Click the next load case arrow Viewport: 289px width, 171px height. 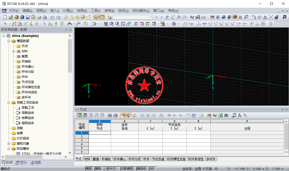coord(162,17)
